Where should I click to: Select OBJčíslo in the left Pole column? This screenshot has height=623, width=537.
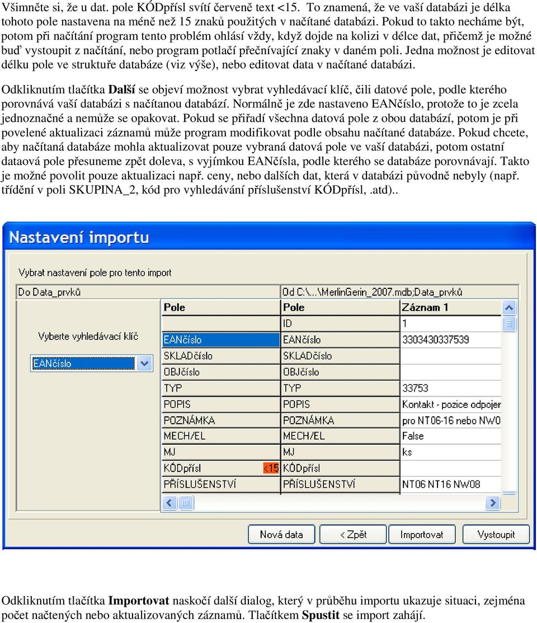click(221, 372)
